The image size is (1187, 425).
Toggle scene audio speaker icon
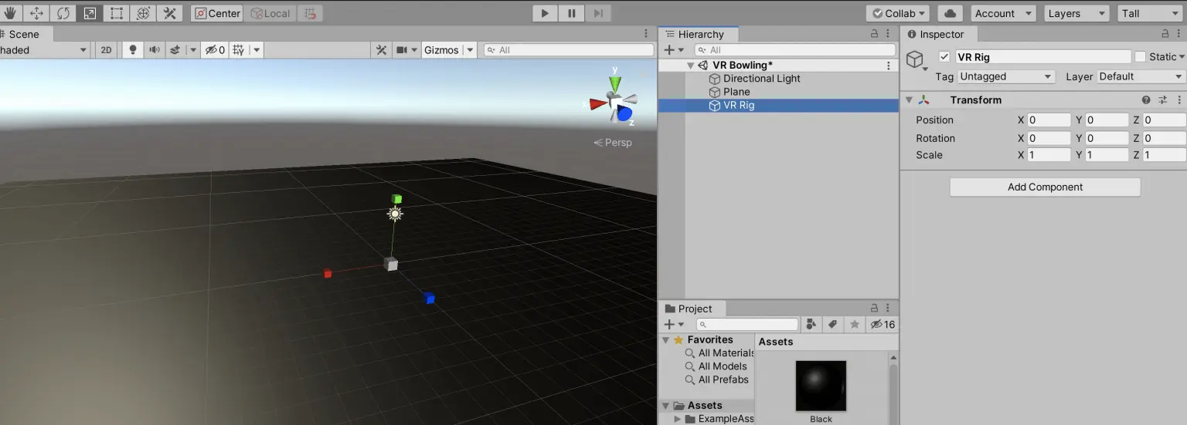[x=154, y=50]
